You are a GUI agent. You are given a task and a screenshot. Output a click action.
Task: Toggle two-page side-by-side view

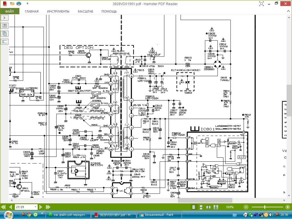pyautogui.click(x=208, y=207)
